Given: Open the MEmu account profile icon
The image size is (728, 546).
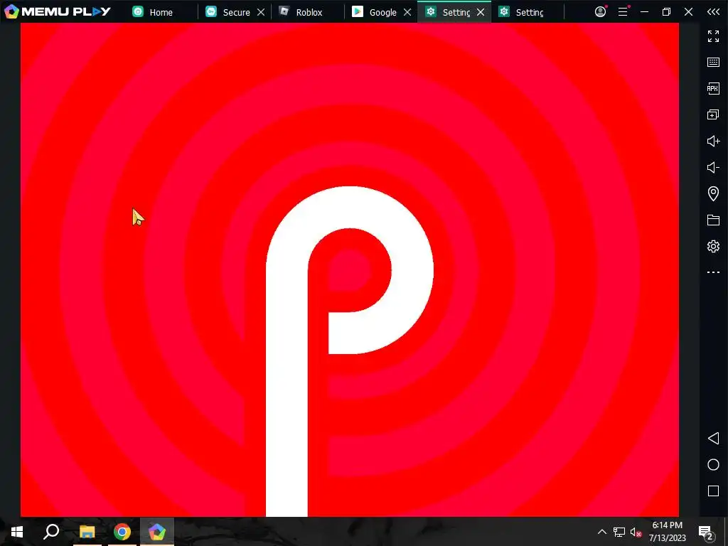Looking at the screenshot, I should (600, 11).
